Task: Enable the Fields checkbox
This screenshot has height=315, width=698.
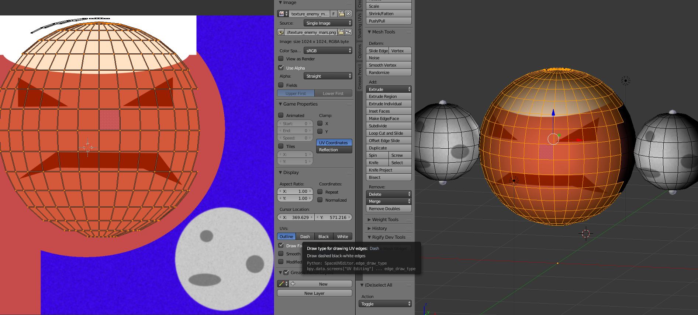Action: coord(281,85)
